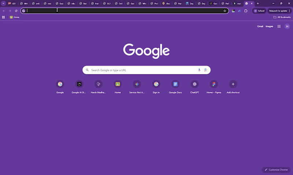293x175 pixels.
Task: Switch to the Gar tab
Action: (131, 3)
